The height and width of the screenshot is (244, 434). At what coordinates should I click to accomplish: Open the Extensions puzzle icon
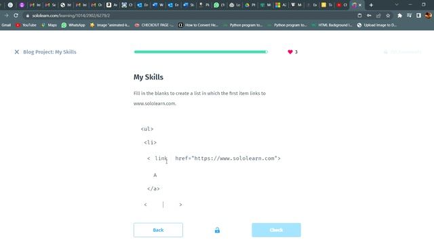399,16
